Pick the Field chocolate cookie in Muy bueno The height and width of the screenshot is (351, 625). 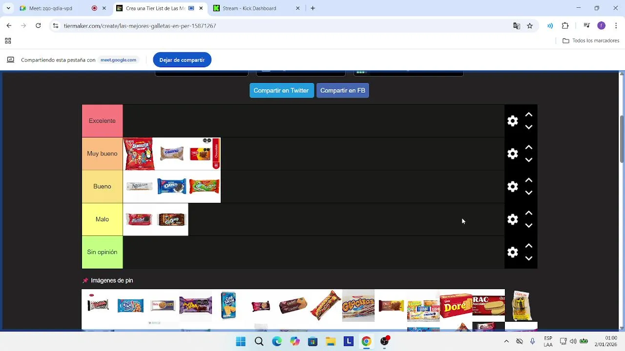pyautogui.click(x=205, y=154)
